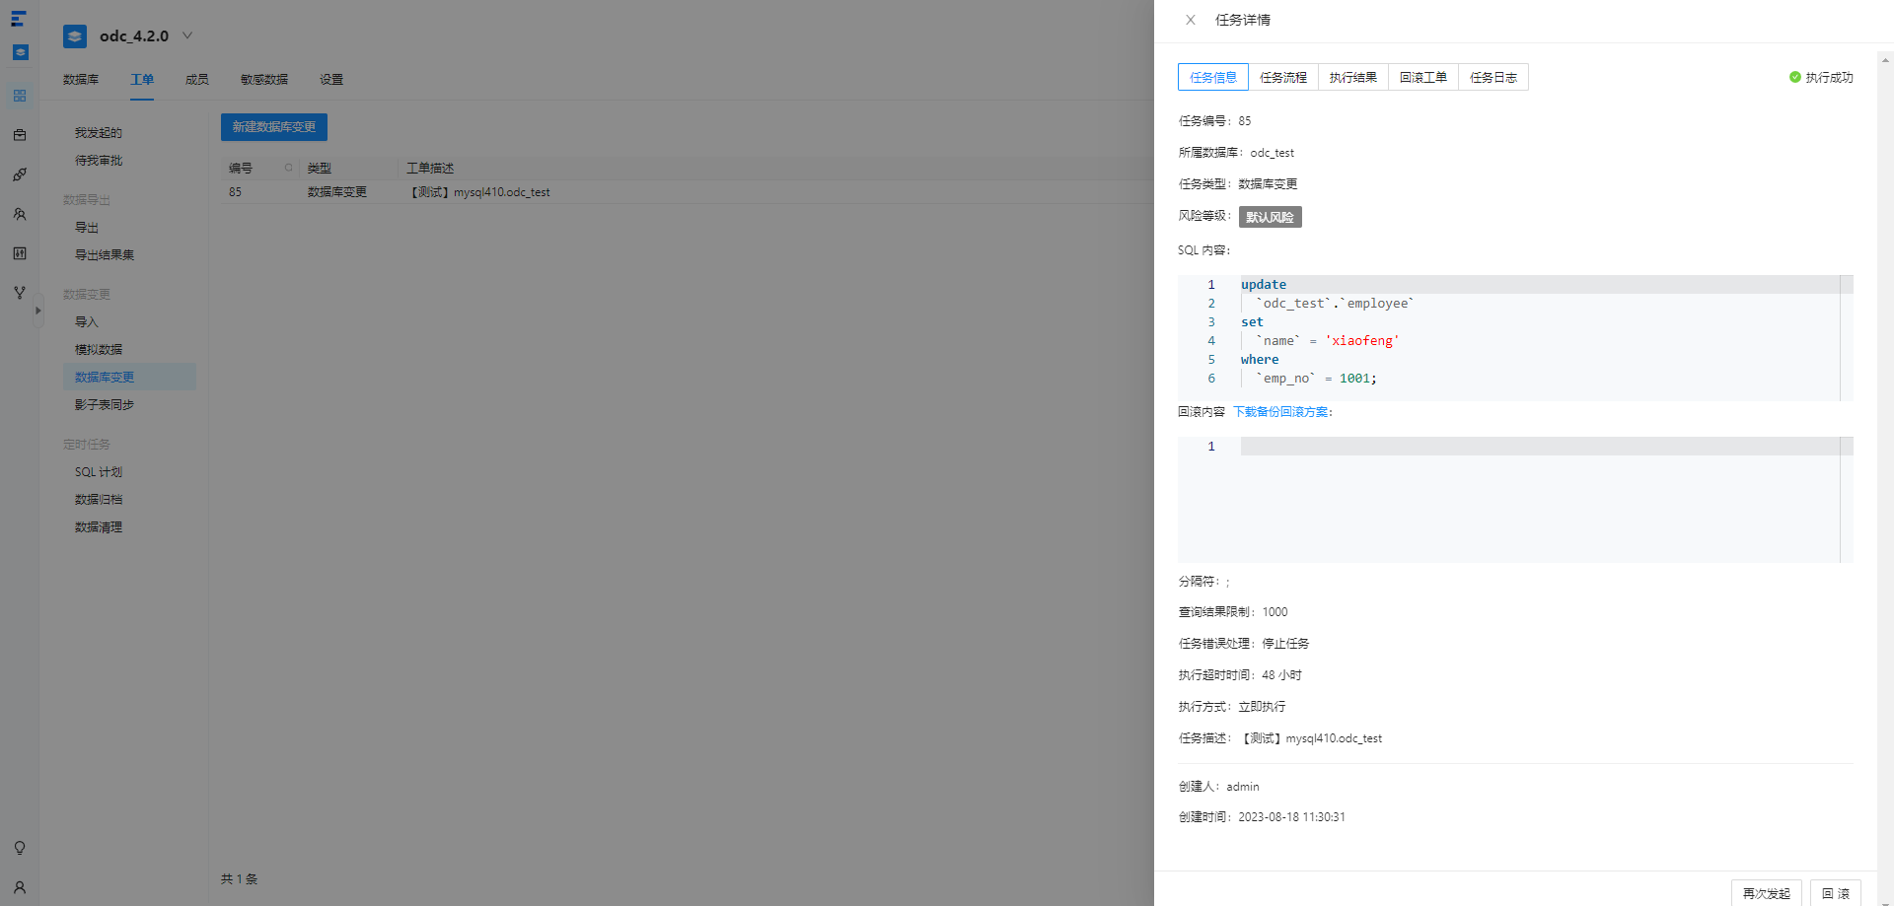Click the 类型 column header
This screenshot has width=1894, height=906.
320,169
